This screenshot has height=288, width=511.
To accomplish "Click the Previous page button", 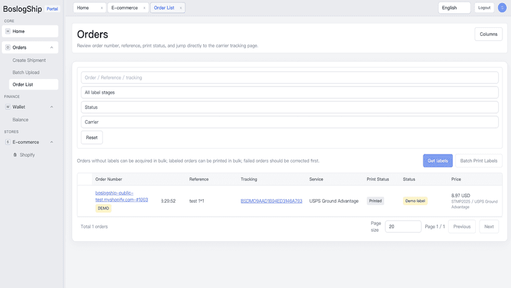I will 462,227.
